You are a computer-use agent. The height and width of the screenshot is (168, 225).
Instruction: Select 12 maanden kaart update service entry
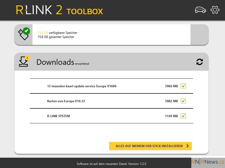coord(111,86)
